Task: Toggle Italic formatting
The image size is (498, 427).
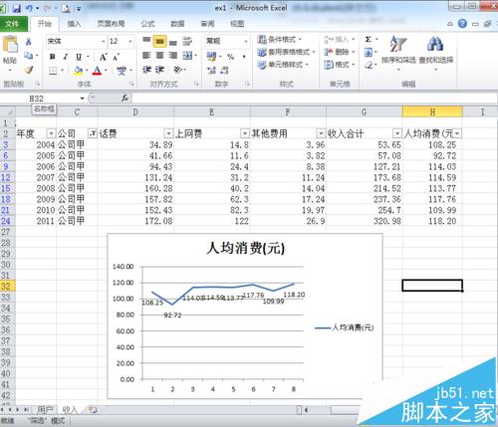Action: [x=66, y=57]
